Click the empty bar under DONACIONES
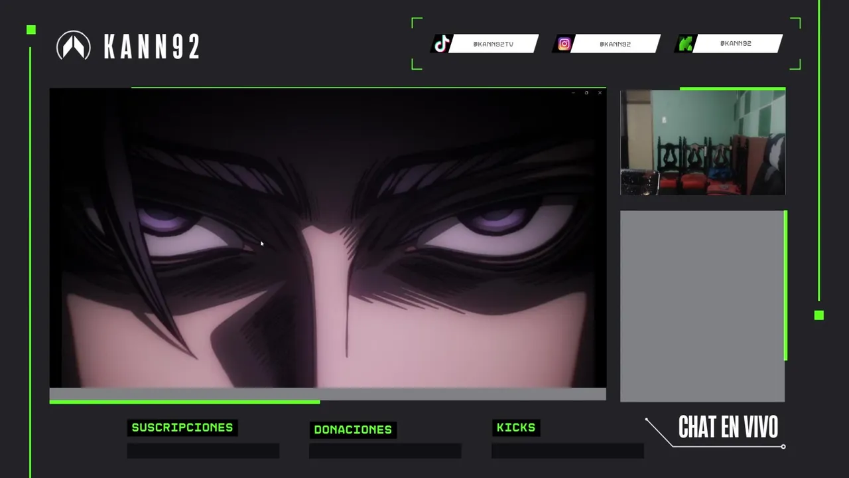The image size is (849, 478). coord(385,451)
